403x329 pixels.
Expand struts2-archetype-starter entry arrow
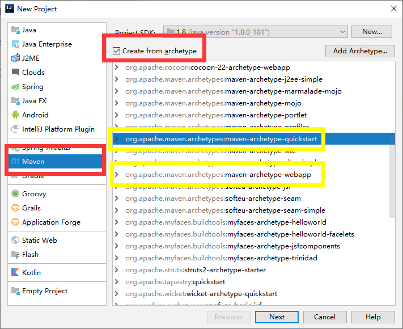pos(117,270)
